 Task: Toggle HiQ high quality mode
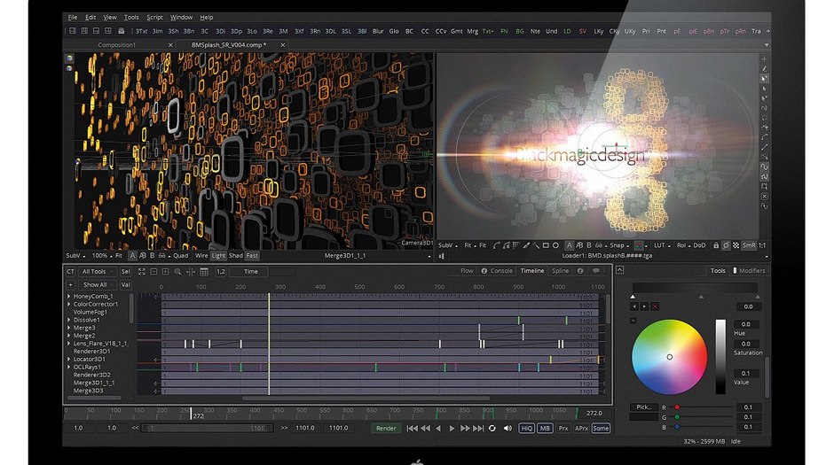[x=526, y=429]
